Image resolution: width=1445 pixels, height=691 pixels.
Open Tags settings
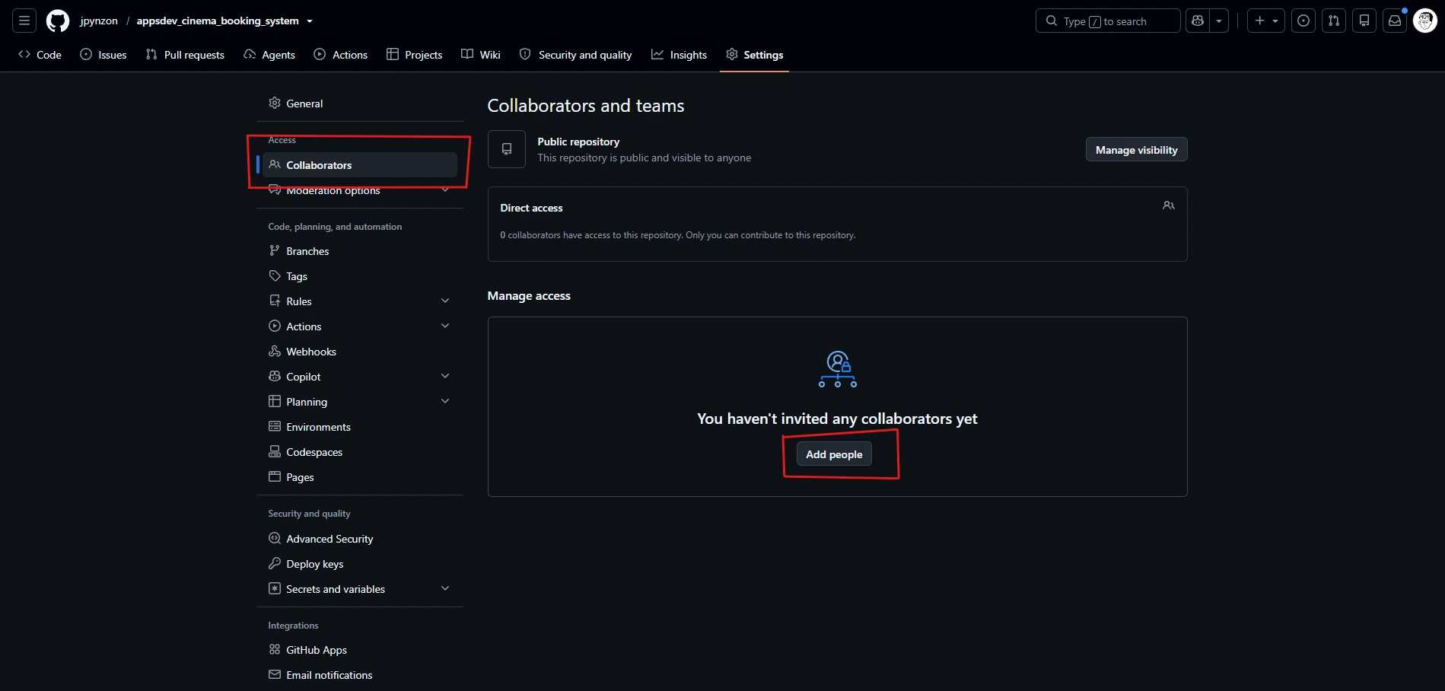tap(360, 276)
